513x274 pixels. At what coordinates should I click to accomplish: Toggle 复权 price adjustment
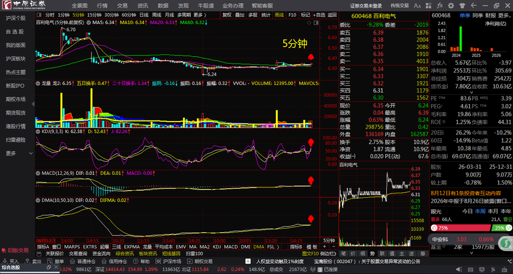tap(227, 15)
